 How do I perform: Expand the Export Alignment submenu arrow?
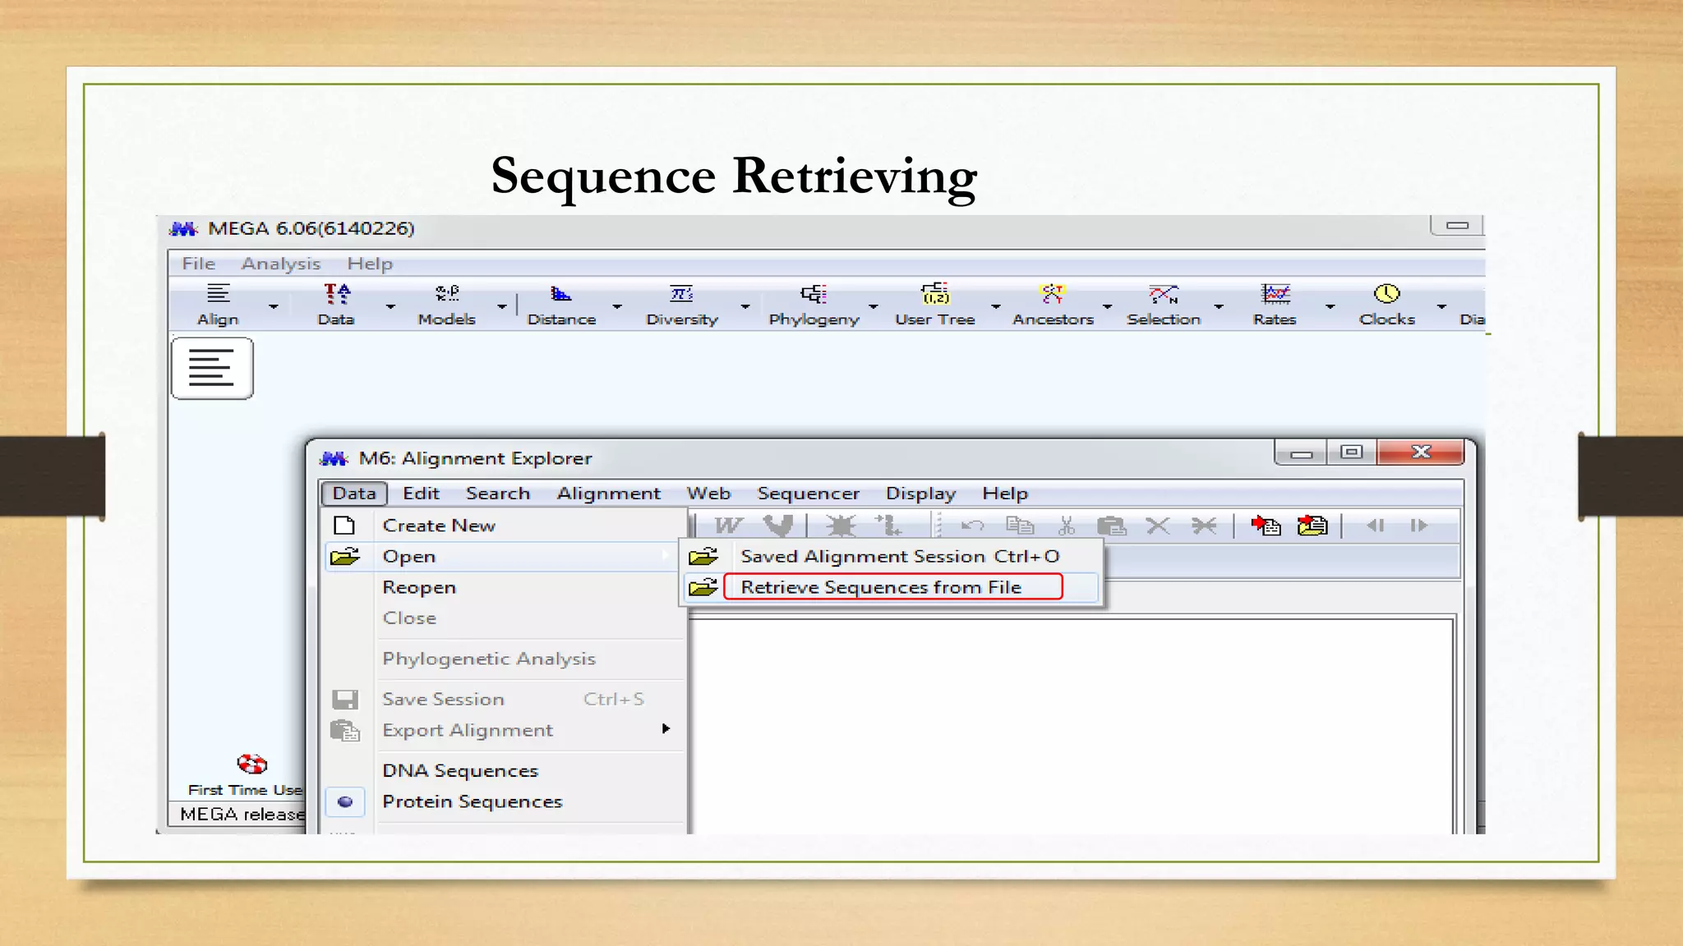tap(666, 729)
